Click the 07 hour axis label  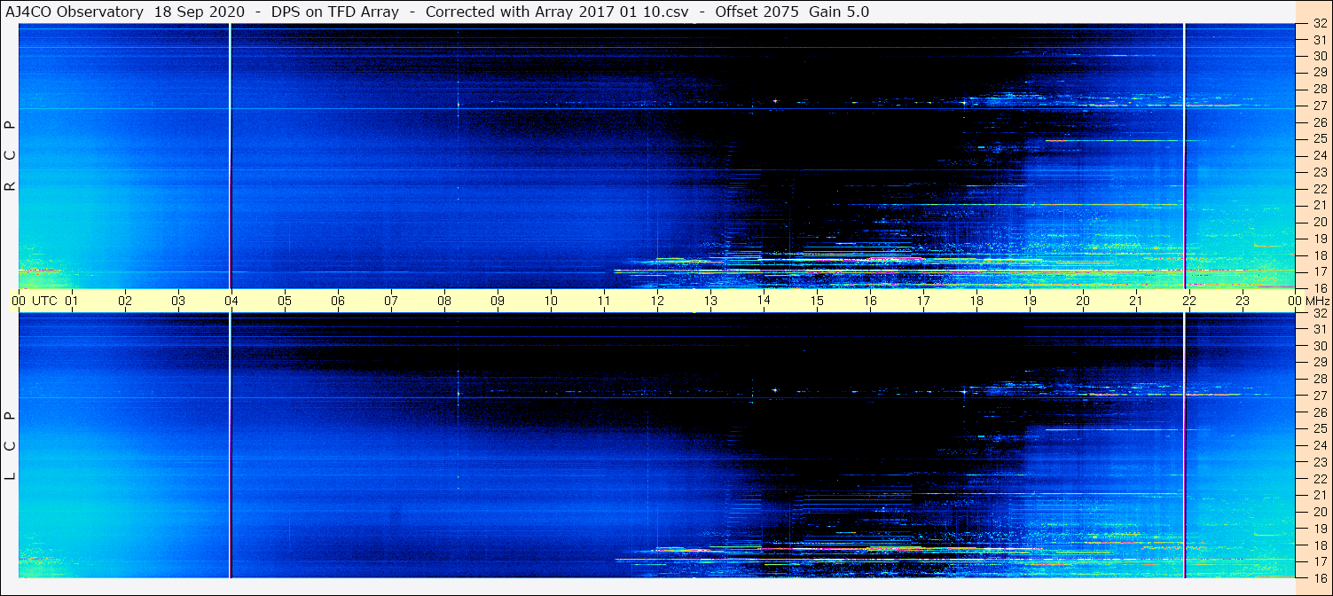point(391,301)
